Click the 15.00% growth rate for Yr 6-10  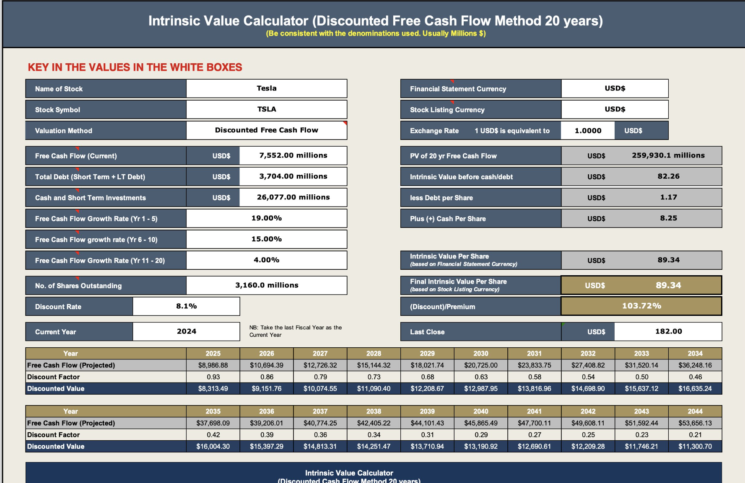[x=267, y=239]
